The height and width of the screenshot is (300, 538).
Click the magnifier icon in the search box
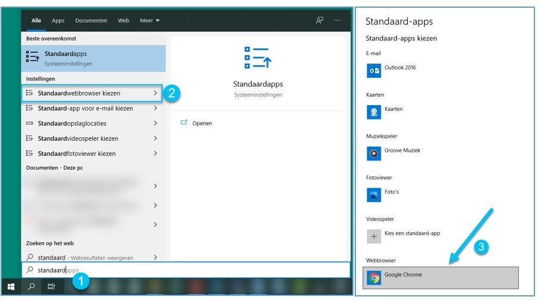30,270
